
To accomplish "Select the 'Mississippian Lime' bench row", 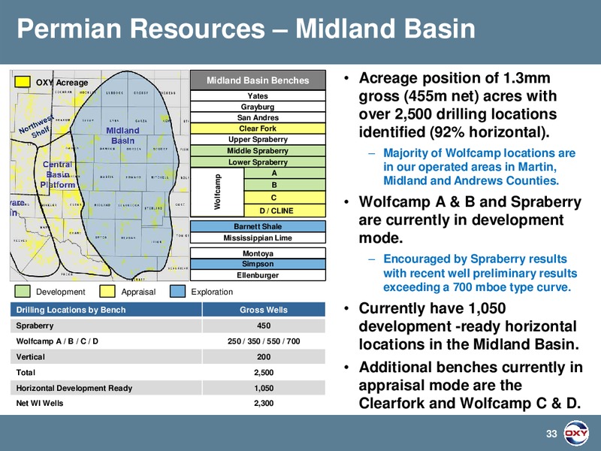I will tap(258, 238).
